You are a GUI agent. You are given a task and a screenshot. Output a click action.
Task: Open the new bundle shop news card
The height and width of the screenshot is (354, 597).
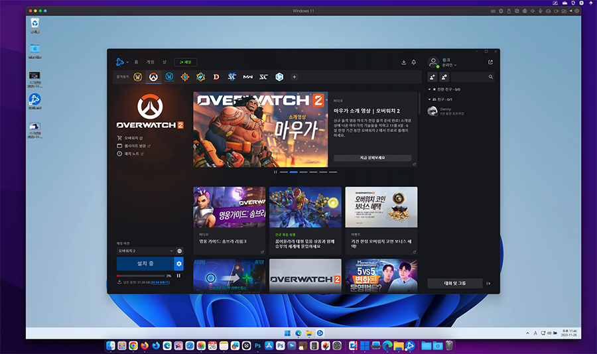[x=305, y=220]
